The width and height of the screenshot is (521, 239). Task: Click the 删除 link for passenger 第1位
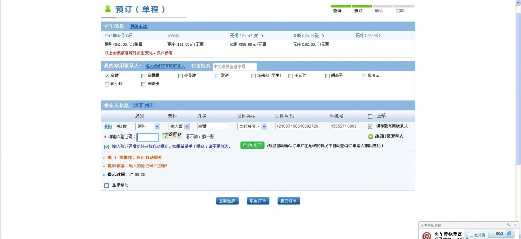[108, 127]
